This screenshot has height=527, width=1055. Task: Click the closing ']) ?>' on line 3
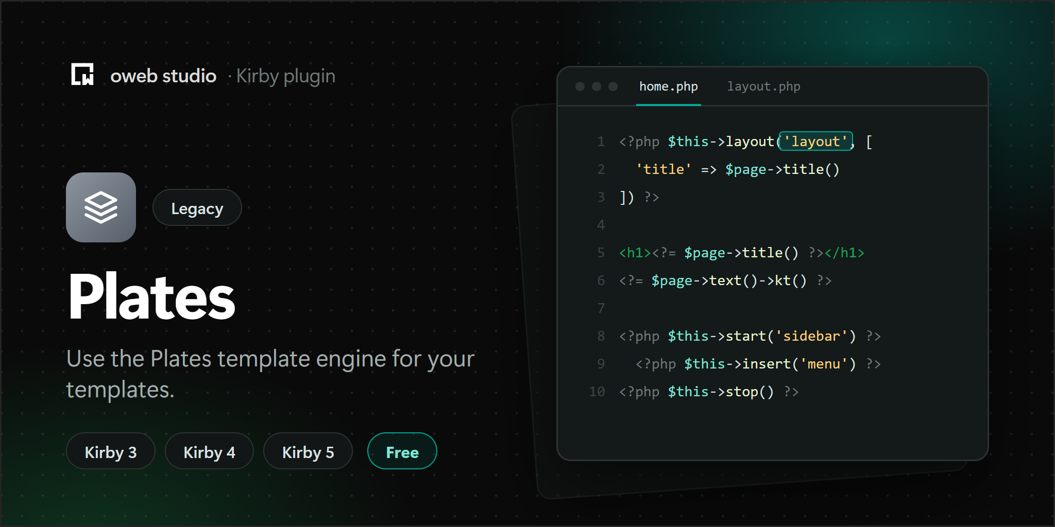pos(639,197)
